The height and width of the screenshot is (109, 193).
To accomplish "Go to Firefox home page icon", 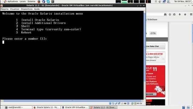I will tap(185, 15).
